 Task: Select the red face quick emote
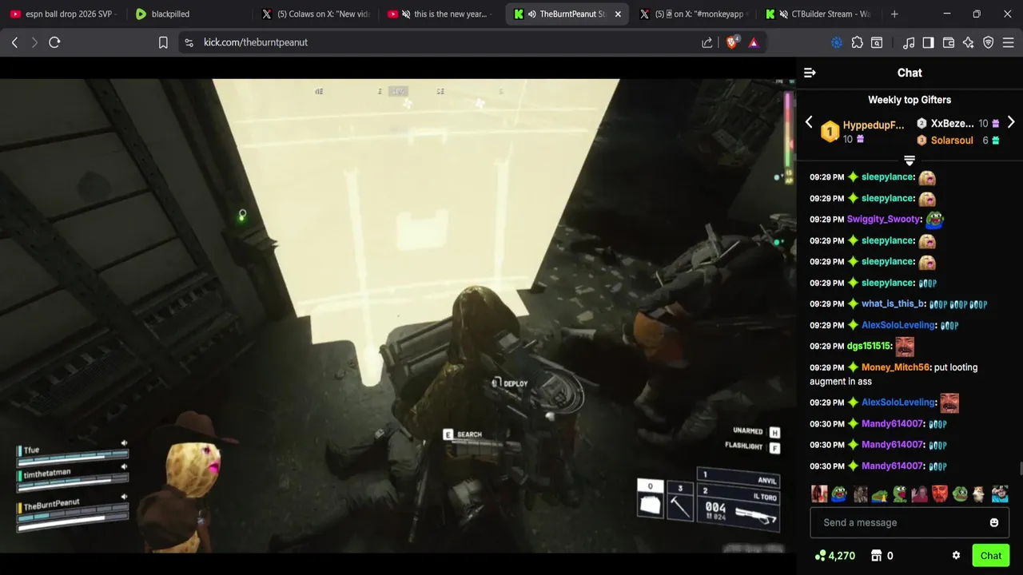939,494
